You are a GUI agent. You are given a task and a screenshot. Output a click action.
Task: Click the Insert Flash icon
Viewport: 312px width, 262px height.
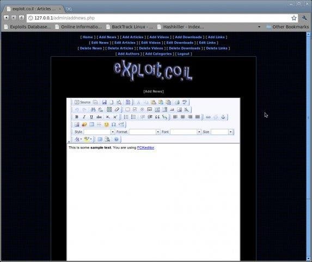pyautogui.click(x=84, y=124)
